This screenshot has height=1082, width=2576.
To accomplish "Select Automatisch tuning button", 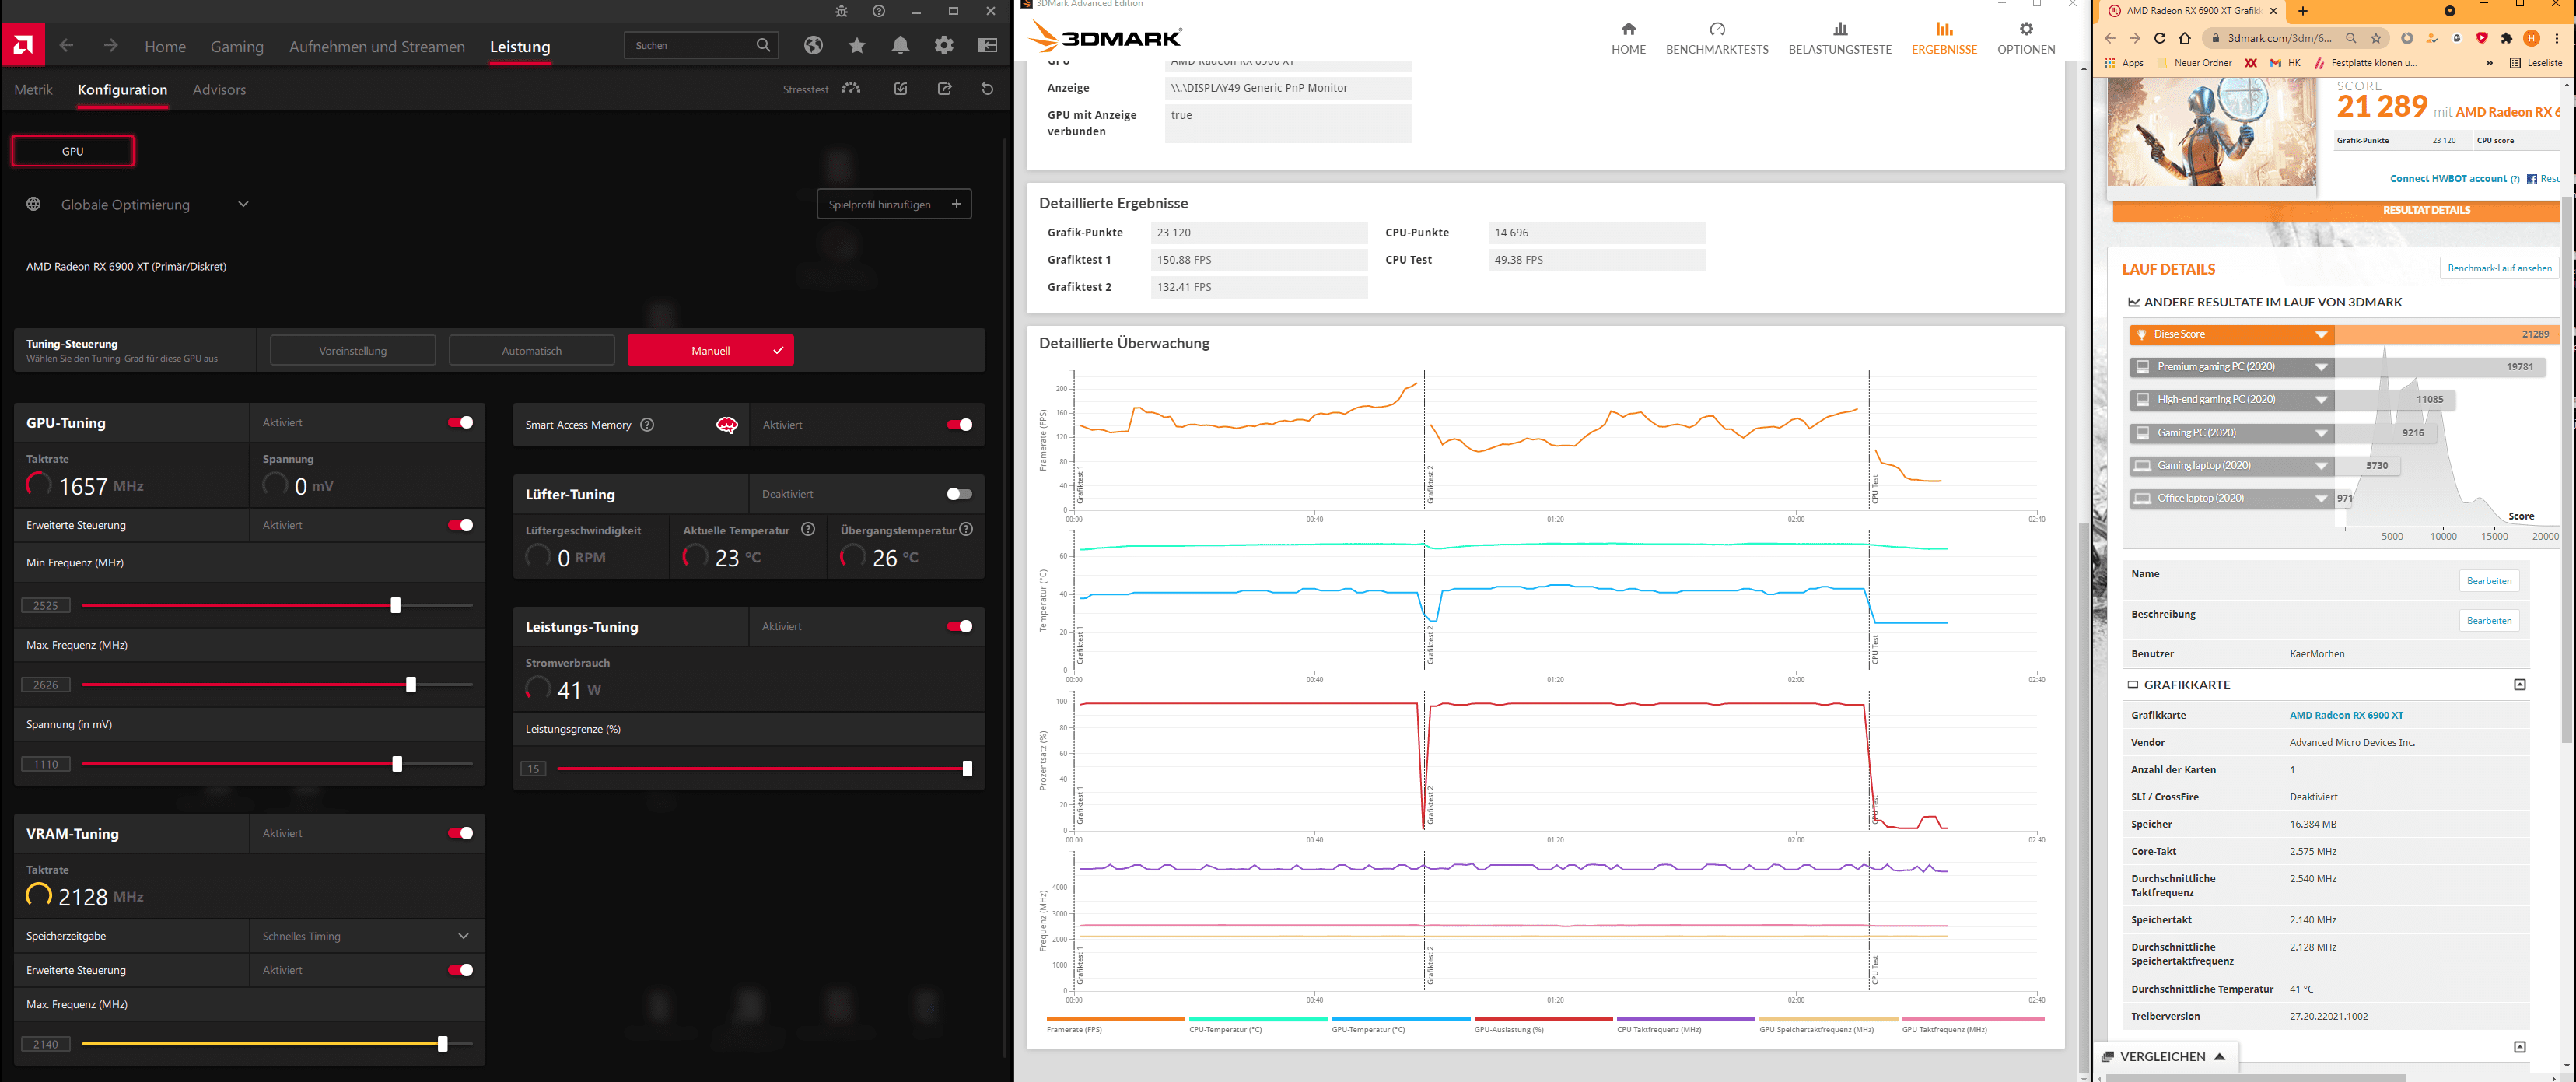I will 531,351.
